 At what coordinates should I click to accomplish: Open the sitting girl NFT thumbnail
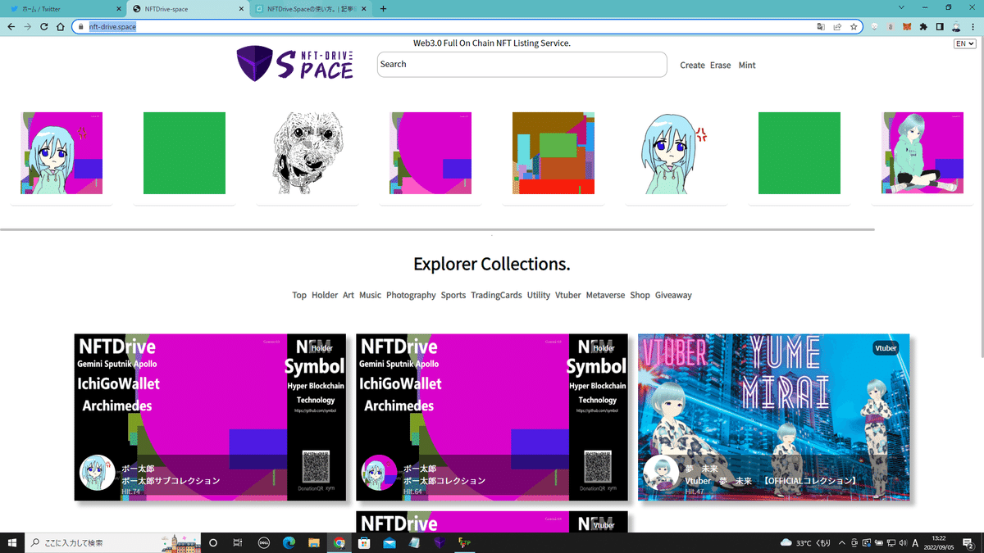[922, 153]
